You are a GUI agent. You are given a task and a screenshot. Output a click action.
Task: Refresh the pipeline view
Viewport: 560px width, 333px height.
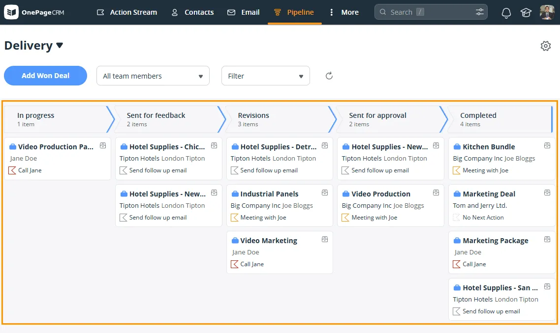pyautogui.click(x=329, y=76)
